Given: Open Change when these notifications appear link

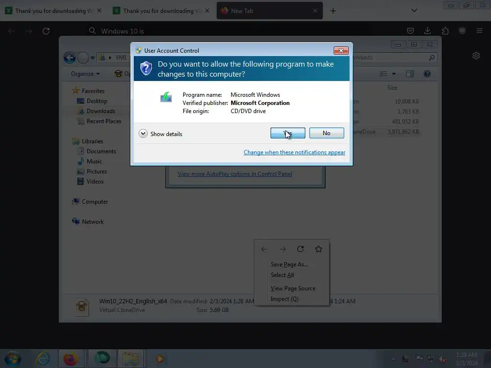Looking at the screenshot, I should pos(294,152).
